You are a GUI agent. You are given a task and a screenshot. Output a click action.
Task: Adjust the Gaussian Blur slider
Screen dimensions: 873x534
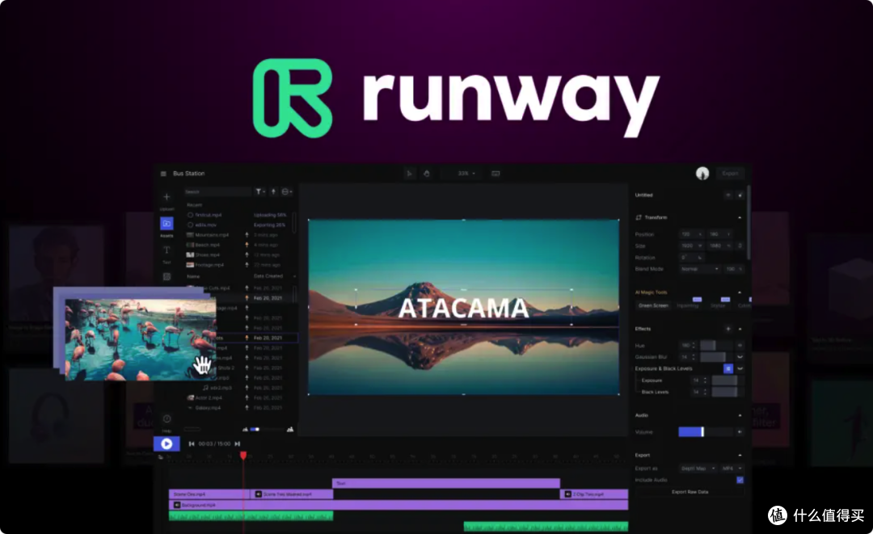[x=716, y=357]
